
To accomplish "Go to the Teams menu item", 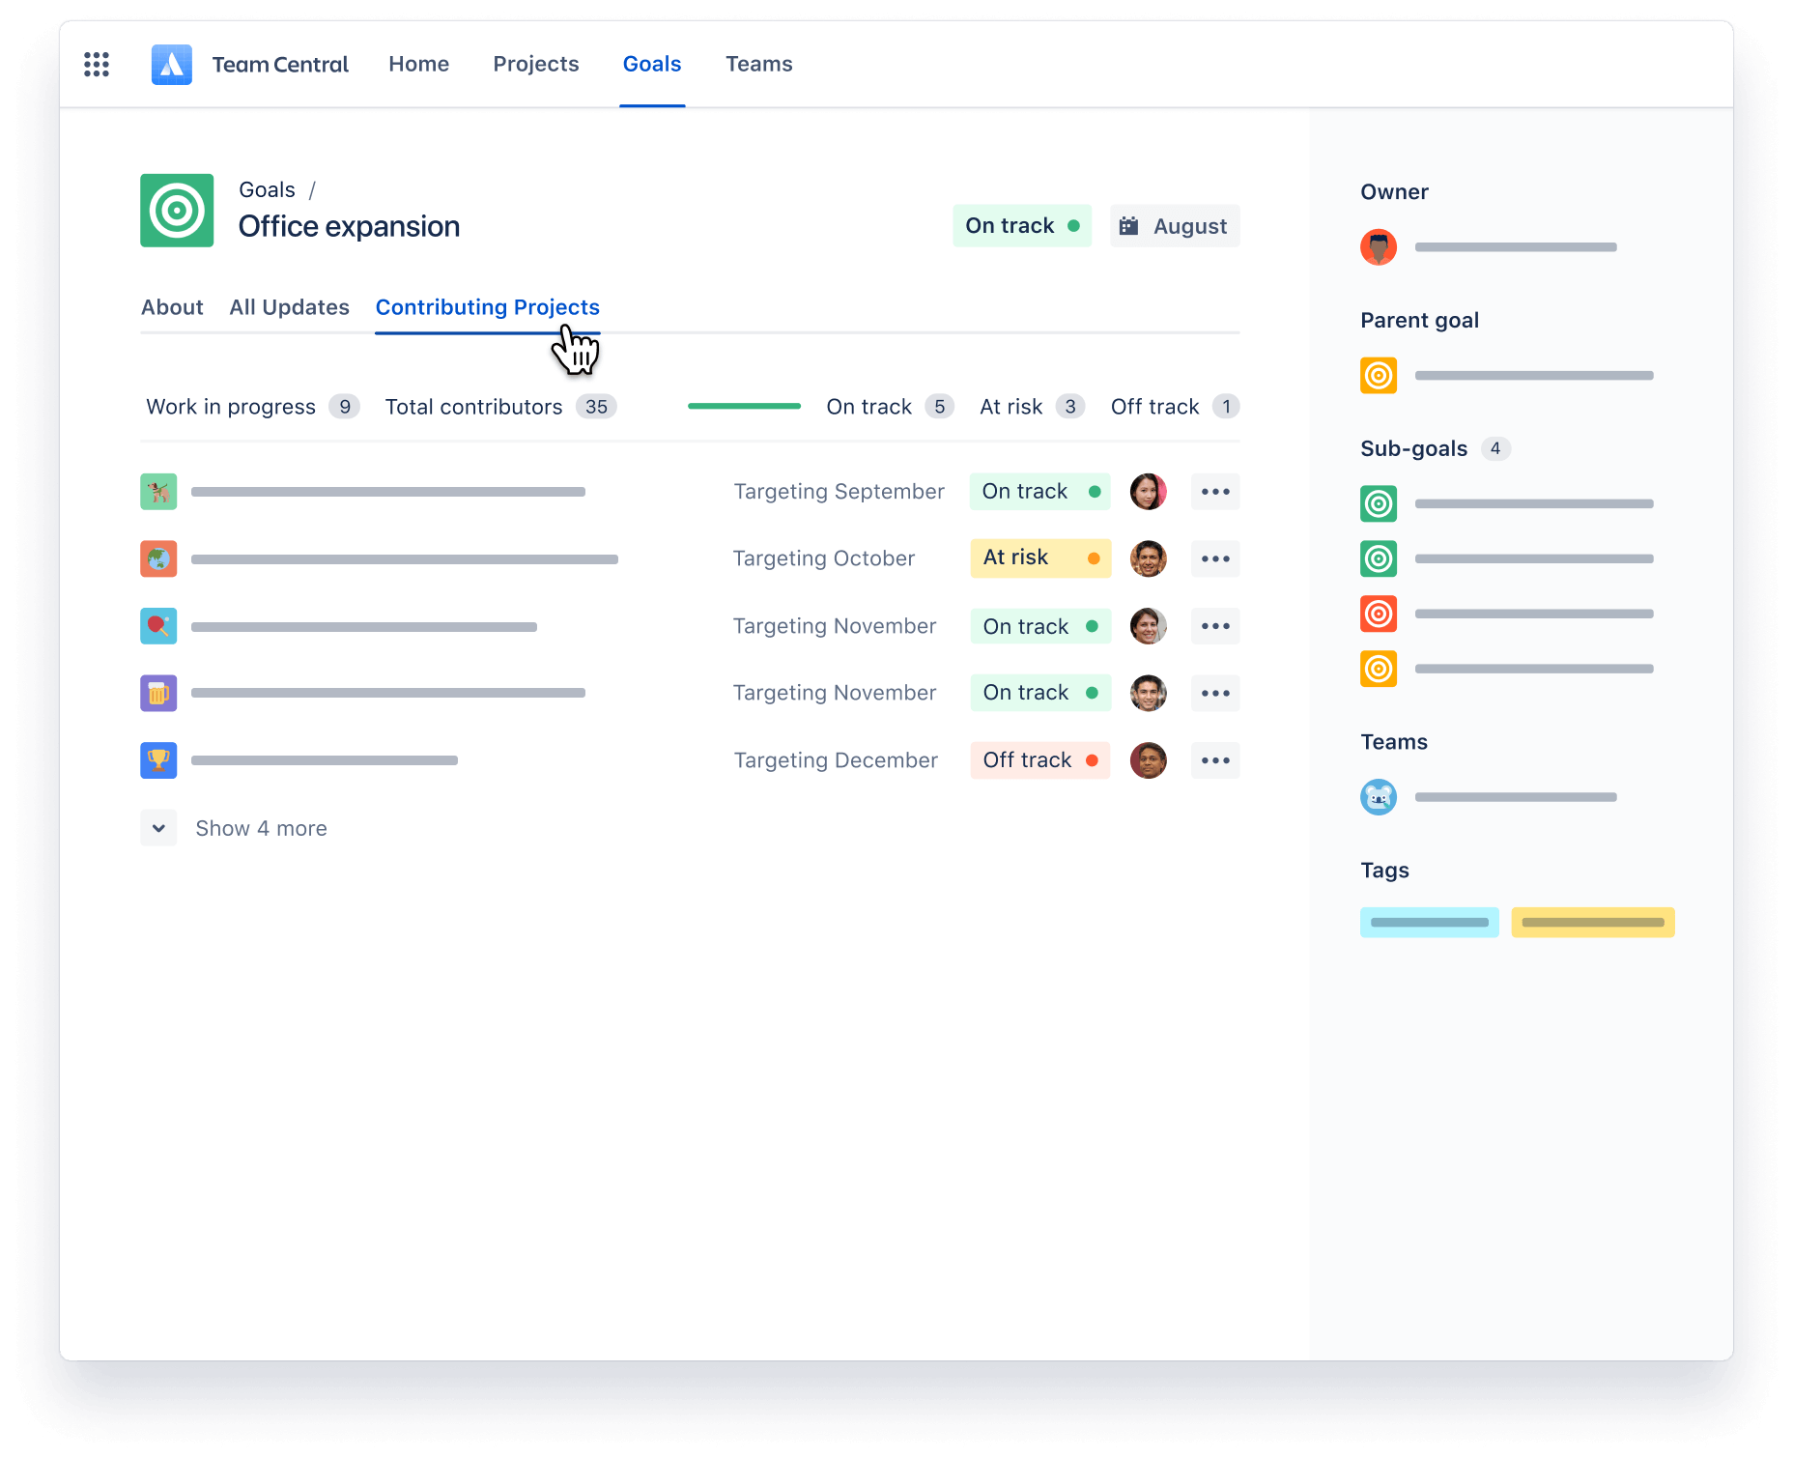I will coord(758,64).
